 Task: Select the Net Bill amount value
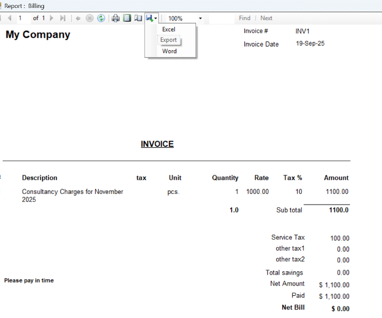[340, 308]
